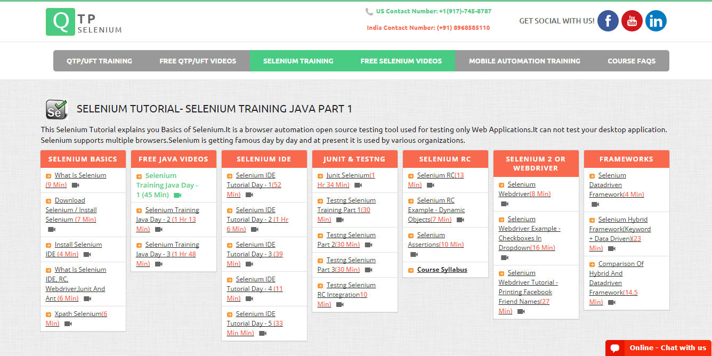Open the Xpath Selenium (6 Min) link

pyautogui.click(x=76, y=319)
